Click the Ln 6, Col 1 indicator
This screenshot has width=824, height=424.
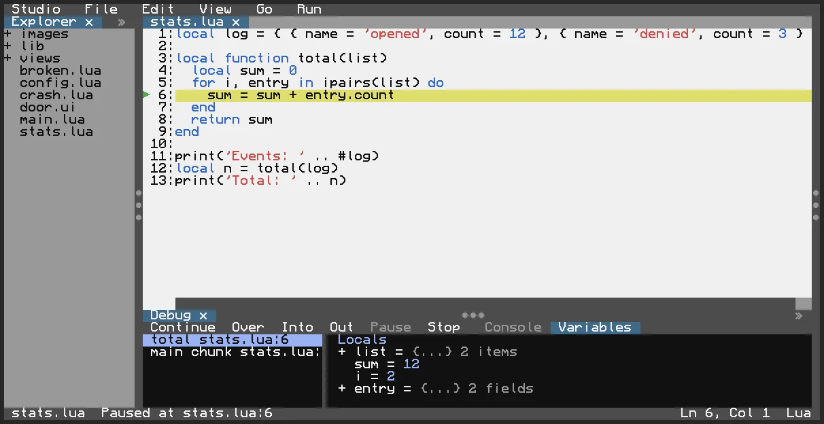pyautogui.click(x=725, y=413)
